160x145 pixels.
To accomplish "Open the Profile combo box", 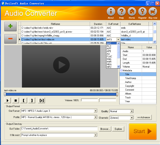I will 59,117.
